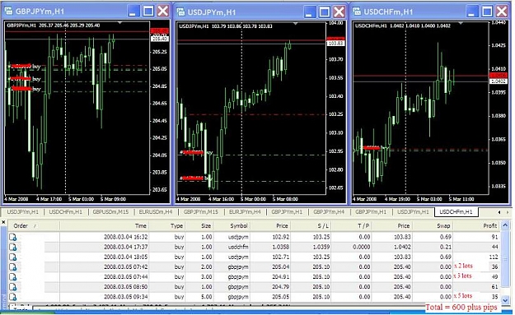Open the GBPJPYm,M15 chart tab
This screenshot has height=315, width=515.
coord(200,212)
